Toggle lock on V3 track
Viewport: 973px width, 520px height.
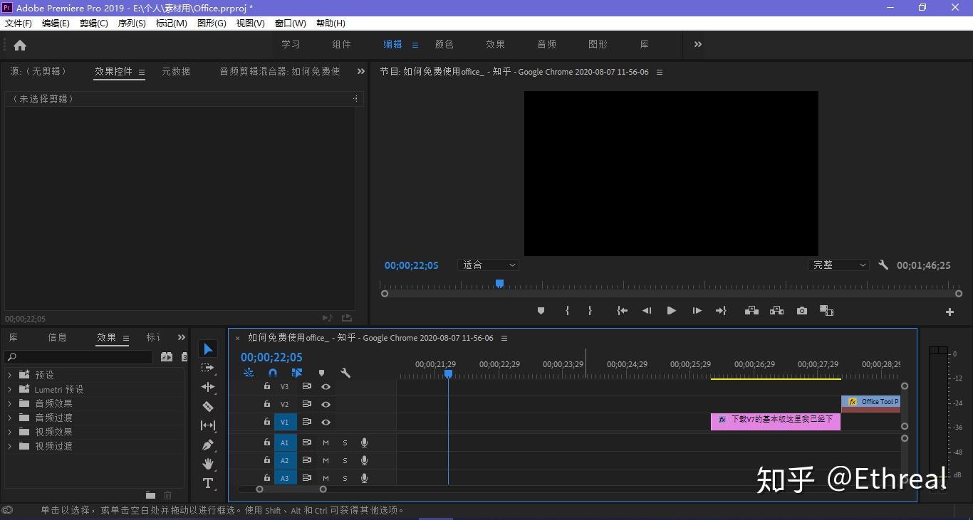267,386
